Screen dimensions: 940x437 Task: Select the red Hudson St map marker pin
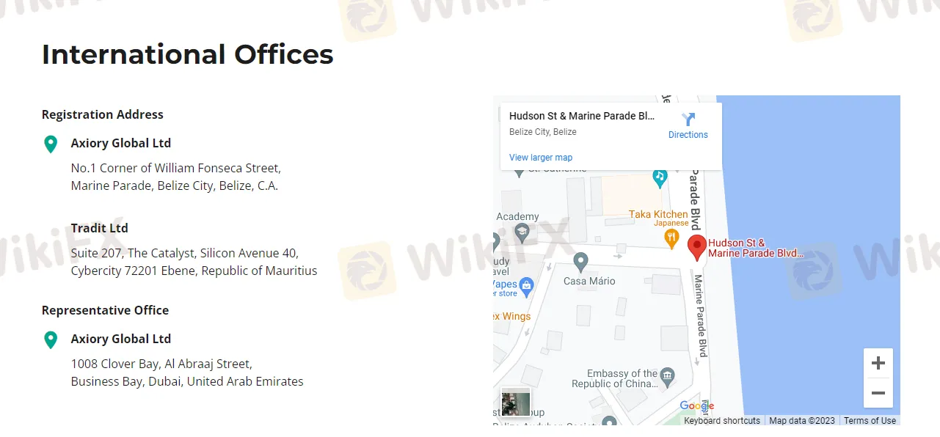[696, 248]
